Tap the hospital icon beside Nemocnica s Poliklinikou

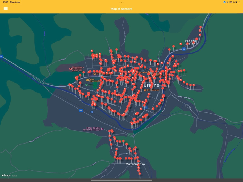point(70,69)
